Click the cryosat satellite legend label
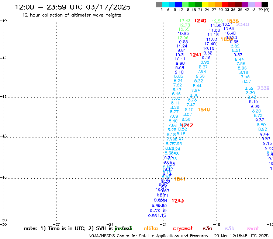273x239 pixels. [x=183, y=229]
